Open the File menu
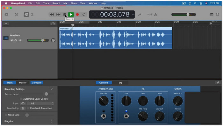 pos(30,3)
